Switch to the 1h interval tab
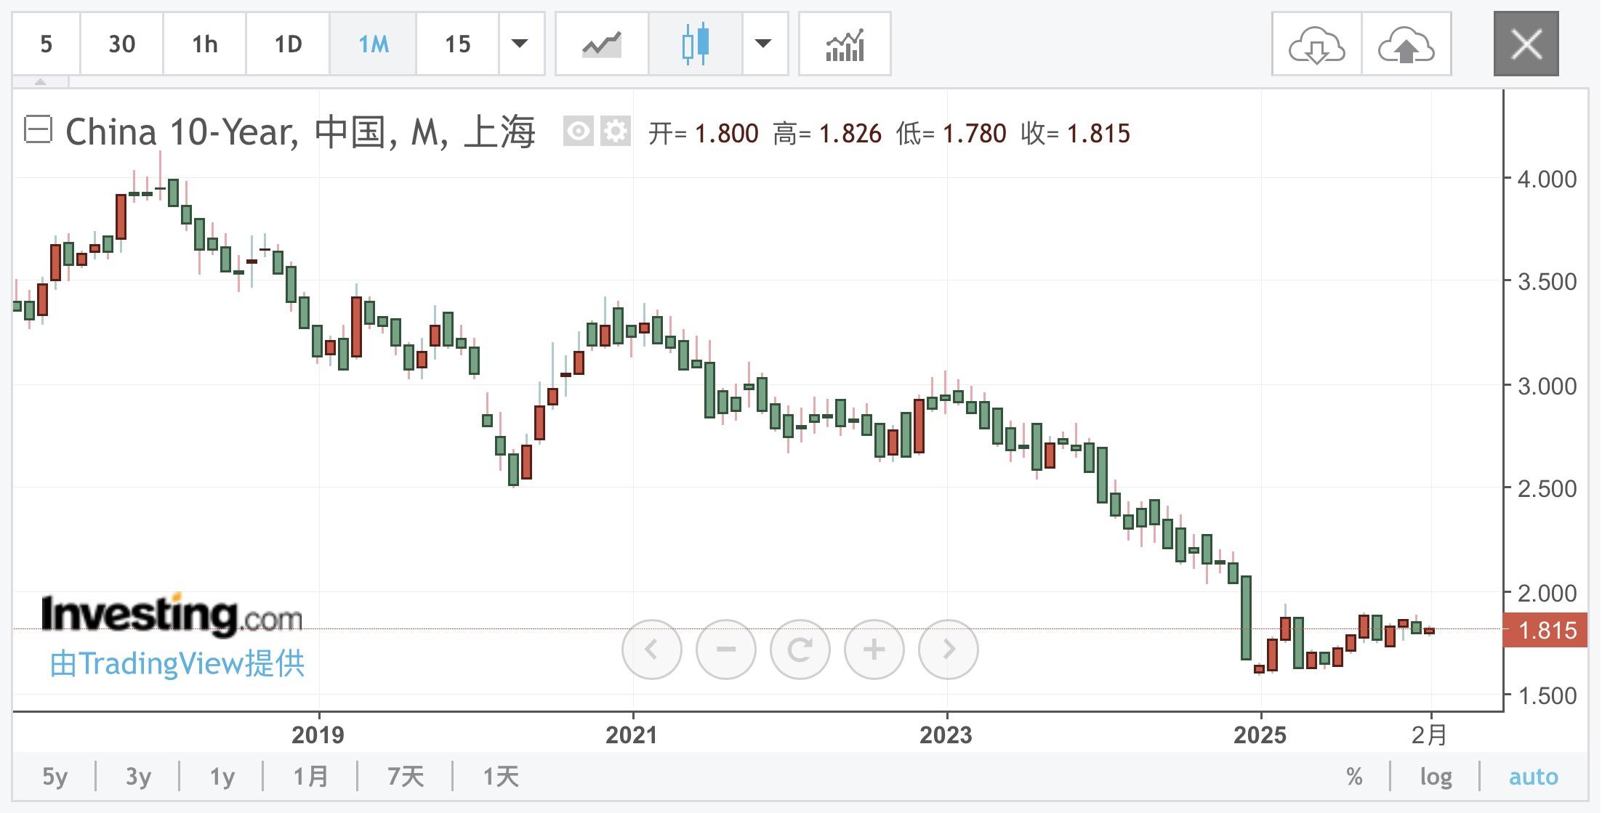 pos(204,44)
